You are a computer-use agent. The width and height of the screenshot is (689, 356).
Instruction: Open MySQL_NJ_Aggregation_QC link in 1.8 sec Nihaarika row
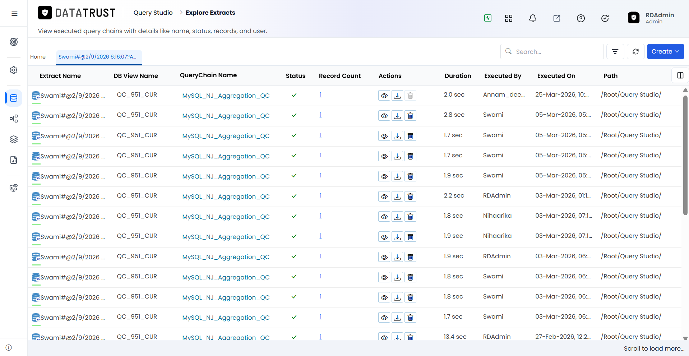coord(226,217)
